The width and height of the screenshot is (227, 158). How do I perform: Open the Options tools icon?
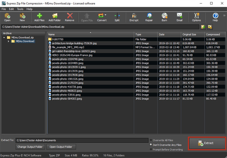196,17
